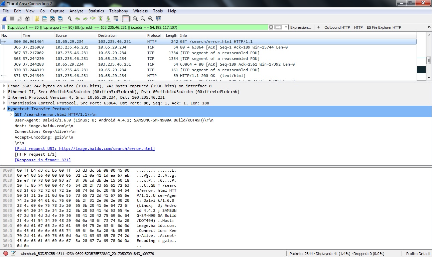Viewport: 432px width, 257px height.
Task: Click the Expression... button
Action: tap(300, 27)
